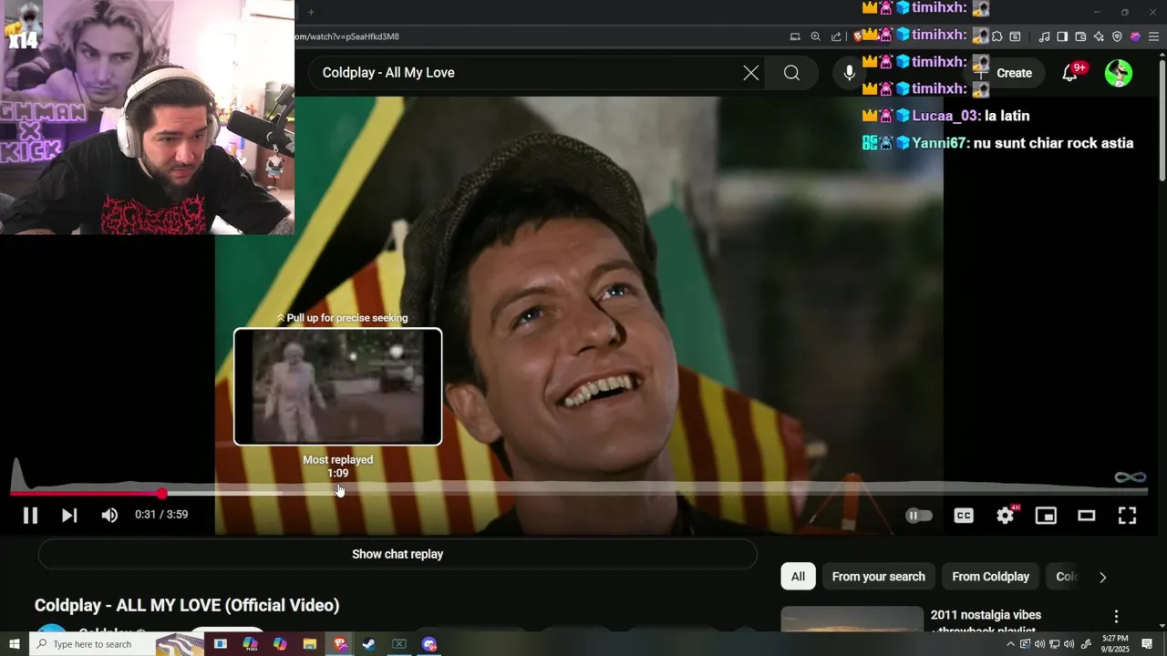
Task: Open File Explorer from the taskbar
Action: 309,644
